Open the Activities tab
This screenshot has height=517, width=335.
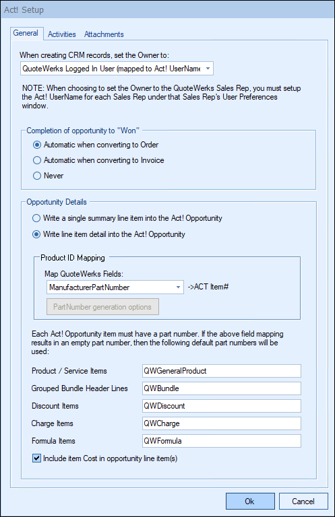pos(62,34)
